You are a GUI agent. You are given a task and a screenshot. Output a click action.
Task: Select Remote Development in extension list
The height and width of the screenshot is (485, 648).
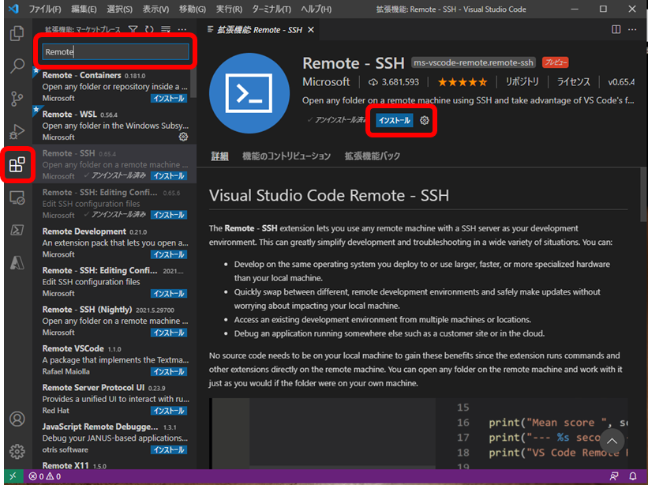click(114, 242)
